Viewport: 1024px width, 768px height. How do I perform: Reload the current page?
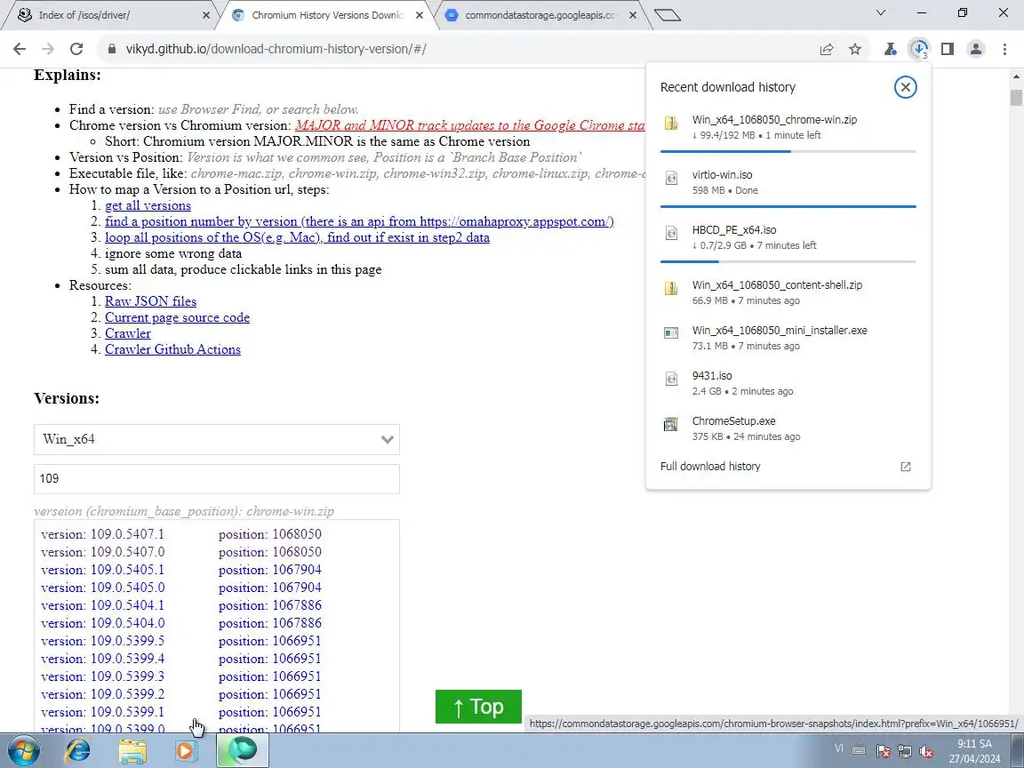76,49
